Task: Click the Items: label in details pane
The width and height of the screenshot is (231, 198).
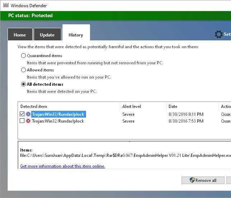Action: point(26,150)
